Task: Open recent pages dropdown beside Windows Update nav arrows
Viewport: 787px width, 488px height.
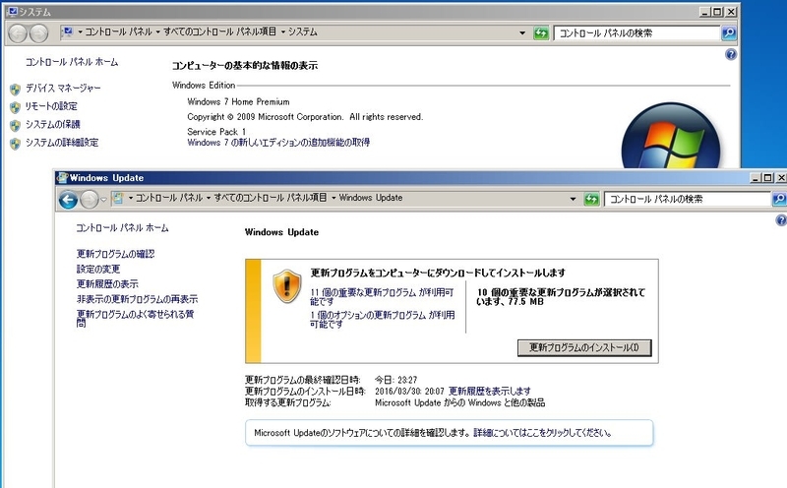Action: point(103,200)
